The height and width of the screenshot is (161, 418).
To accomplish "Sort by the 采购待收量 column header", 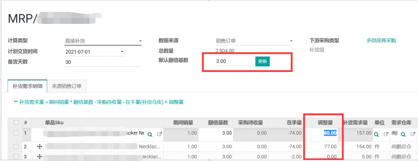I will [x=250, y=122].
